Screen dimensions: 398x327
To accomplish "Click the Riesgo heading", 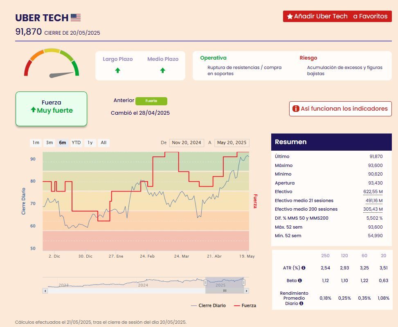I will coord(308,58).
